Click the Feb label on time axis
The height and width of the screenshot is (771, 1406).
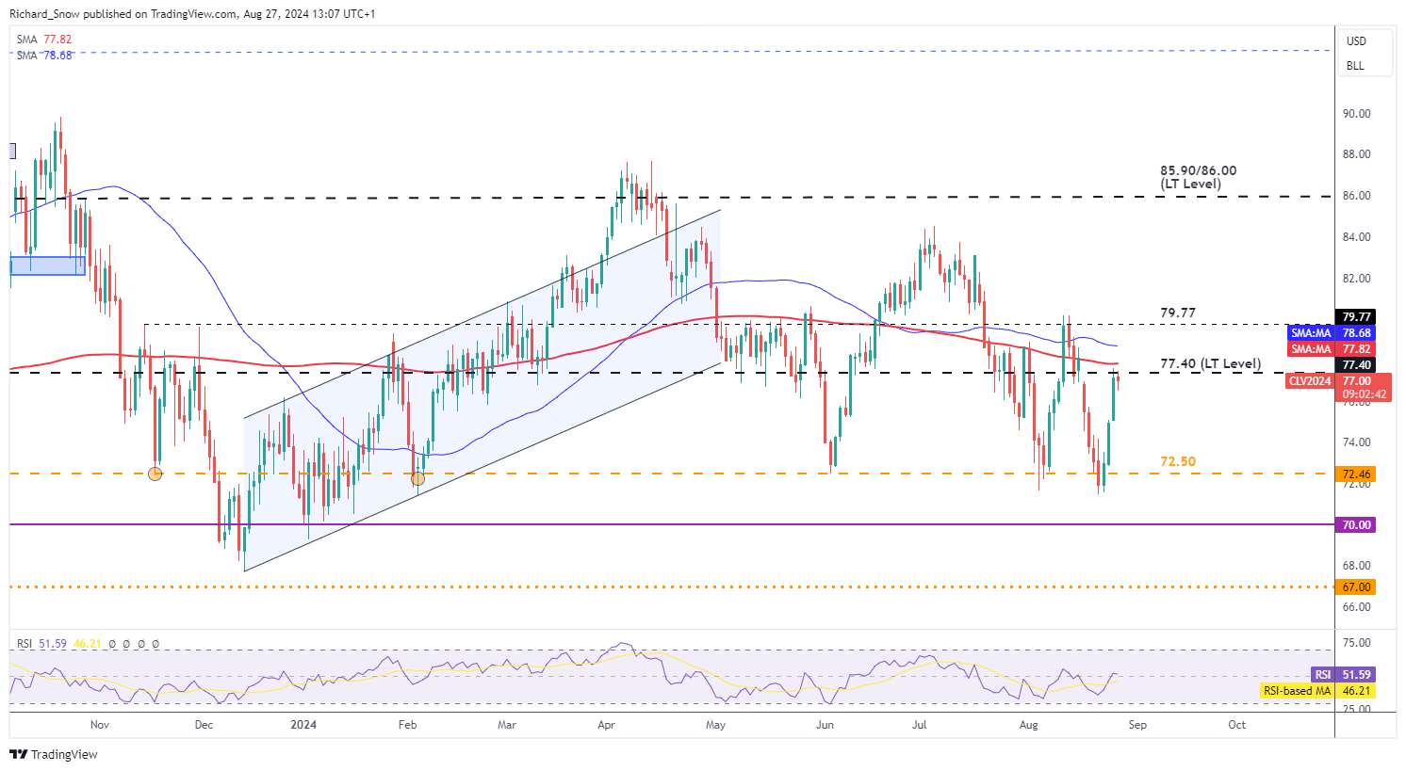pyautogui.click(x=407, y=725)
